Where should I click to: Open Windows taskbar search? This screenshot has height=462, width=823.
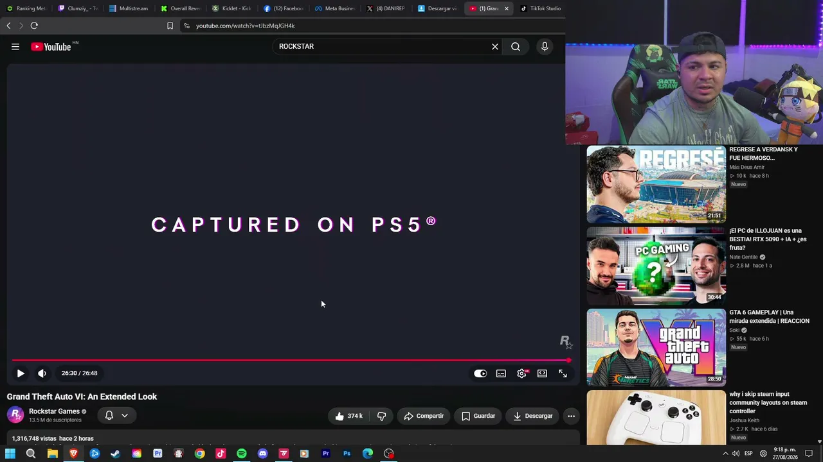point(31,454)
